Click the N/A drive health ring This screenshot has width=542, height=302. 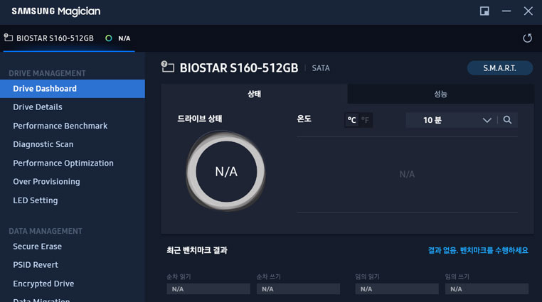(x=226, y=171)
